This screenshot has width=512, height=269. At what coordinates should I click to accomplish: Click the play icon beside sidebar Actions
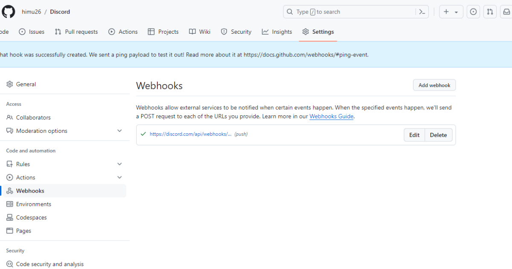point(9,177)
